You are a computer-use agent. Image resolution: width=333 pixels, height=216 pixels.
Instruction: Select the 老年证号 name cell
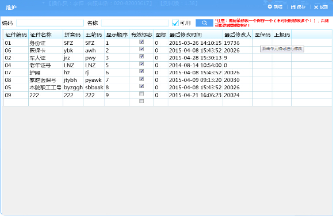[x=45, y=65]
